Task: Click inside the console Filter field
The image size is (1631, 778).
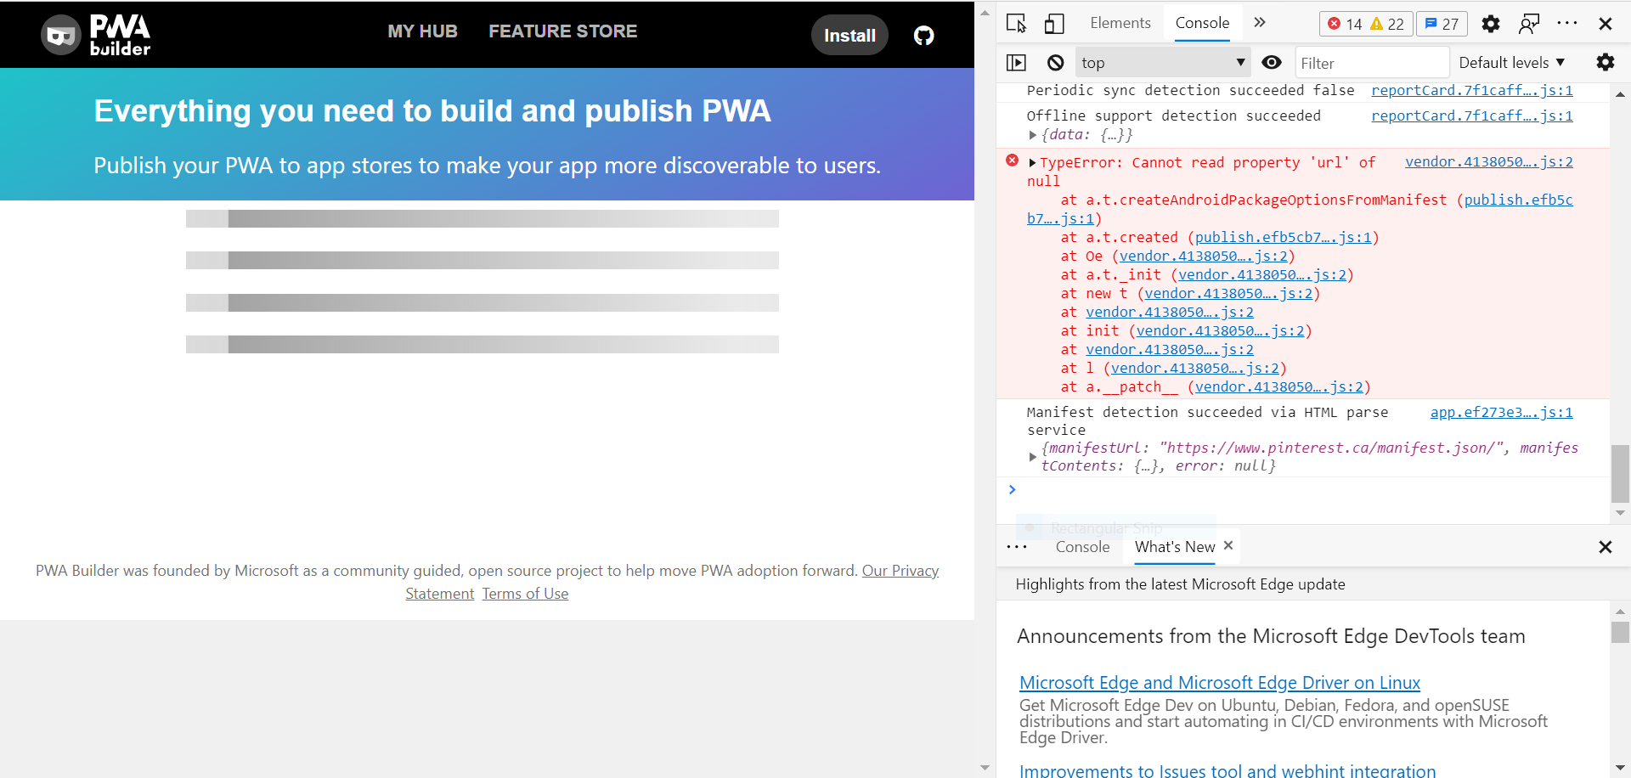Action: coord(1371,62)
